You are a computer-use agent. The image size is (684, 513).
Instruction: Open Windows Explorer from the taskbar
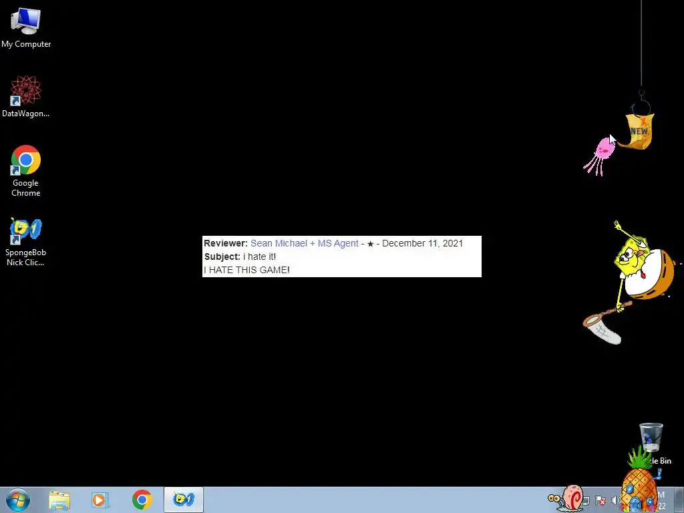(x=59, y=500)
